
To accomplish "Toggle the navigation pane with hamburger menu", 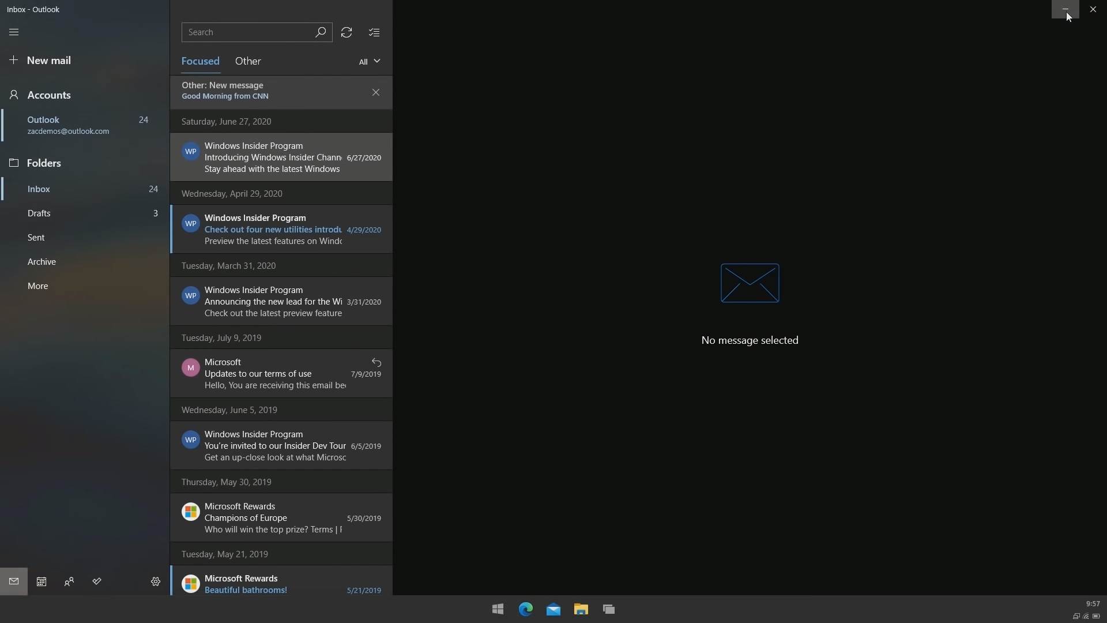I will (14, 32).
